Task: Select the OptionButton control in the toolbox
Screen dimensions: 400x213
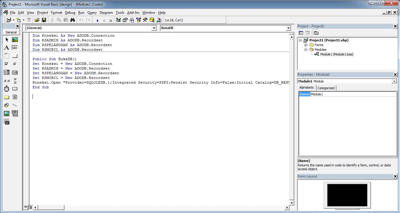Action: point(15,64)
